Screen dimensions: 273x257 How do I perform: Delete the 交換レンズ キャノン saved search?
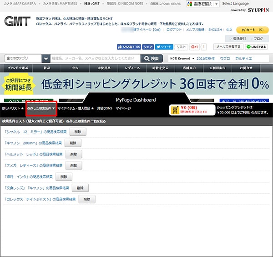coord(80,188)
